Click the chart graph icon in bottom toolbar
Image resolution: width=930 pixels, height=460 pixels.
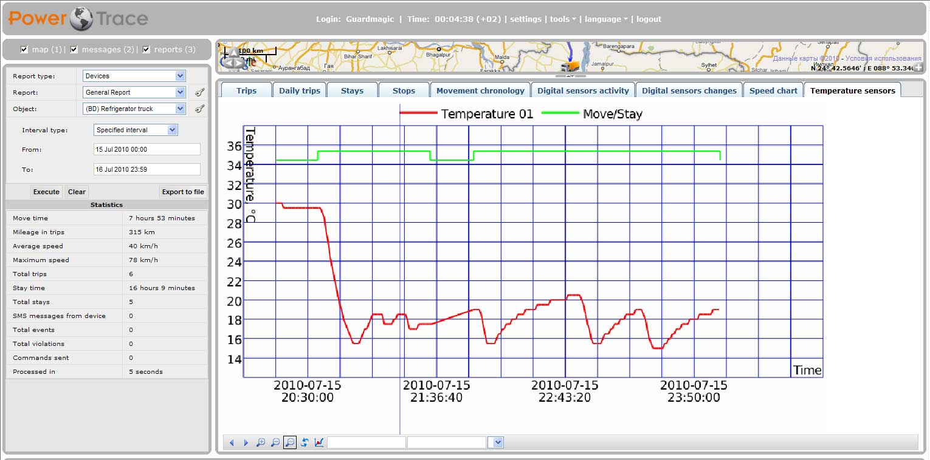[x=319, y=443]
